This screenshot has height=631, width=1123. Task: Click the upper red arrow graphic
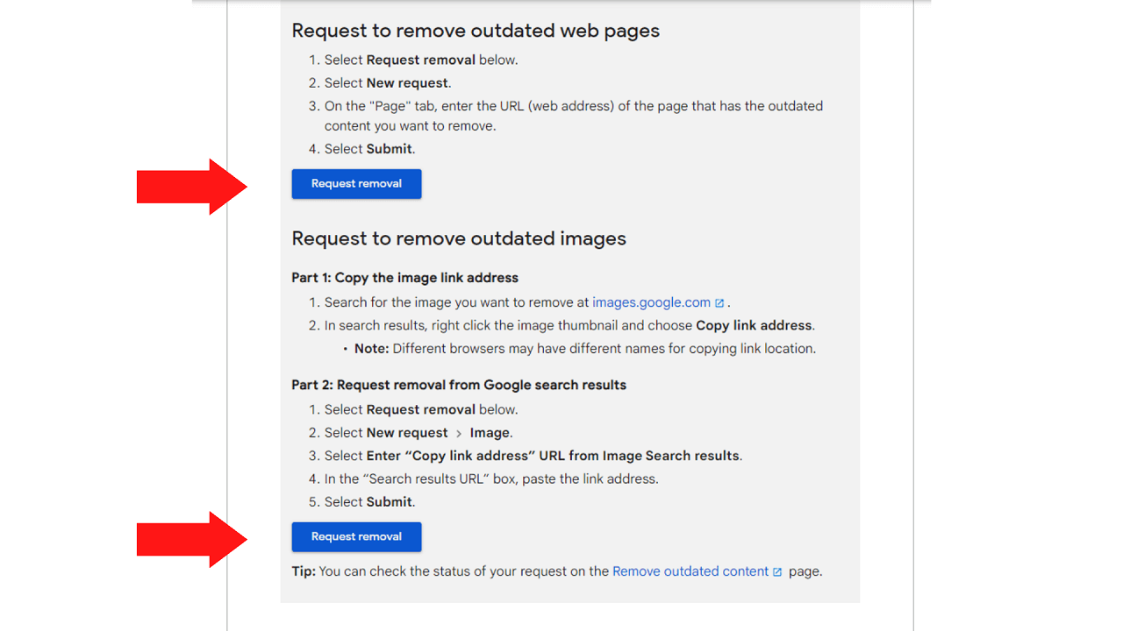pos(189,185)
